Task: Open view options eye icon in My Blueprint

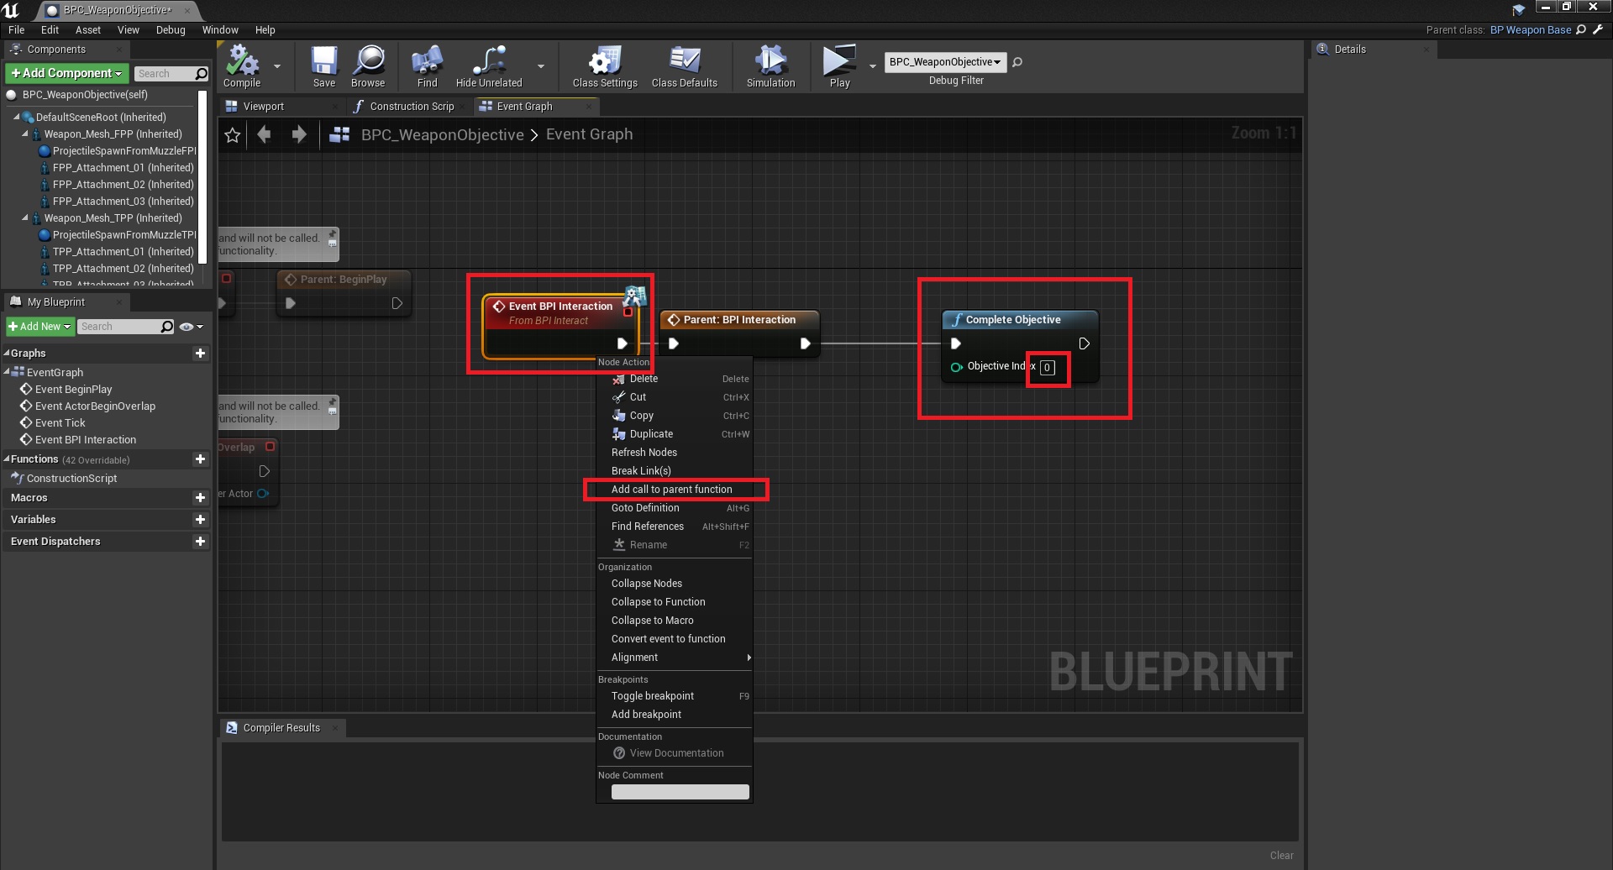Action: 191,327
